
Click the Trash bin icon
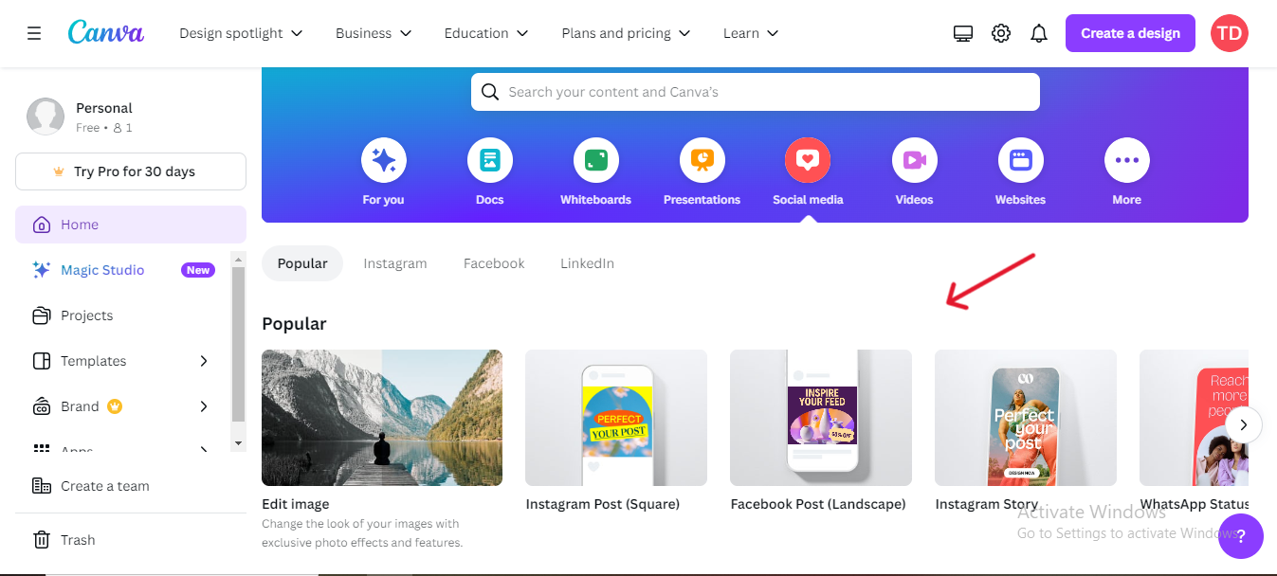pos(42,540)
